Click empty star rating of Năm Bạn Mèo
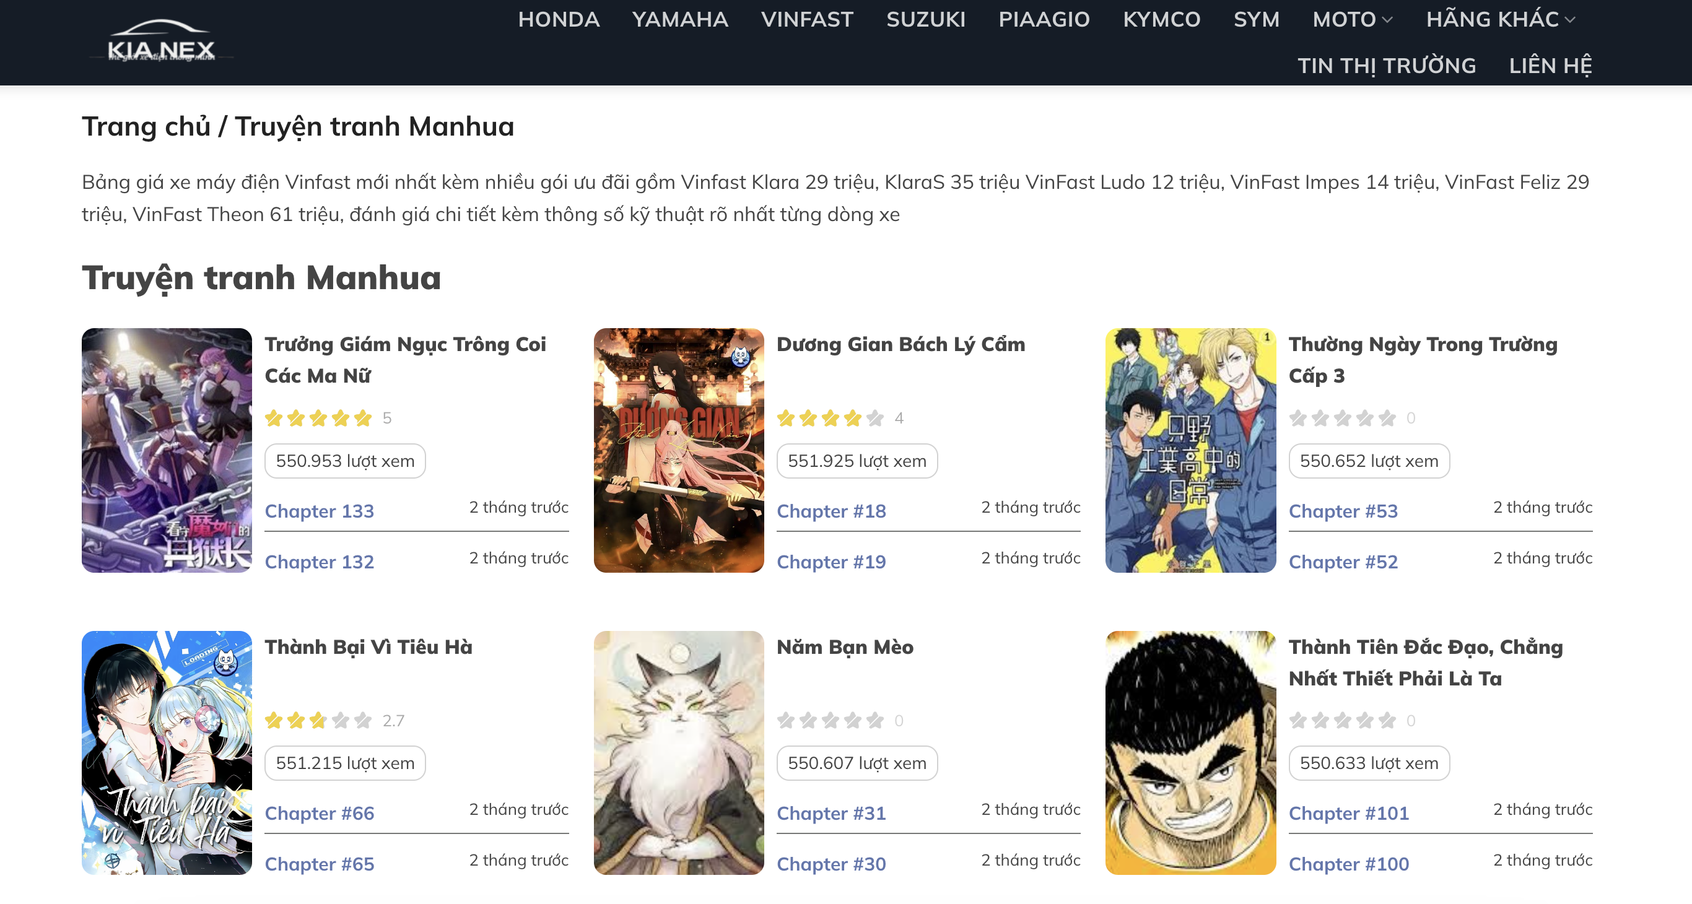This screenshot has height=904, width=1692. tap(831, 721)
